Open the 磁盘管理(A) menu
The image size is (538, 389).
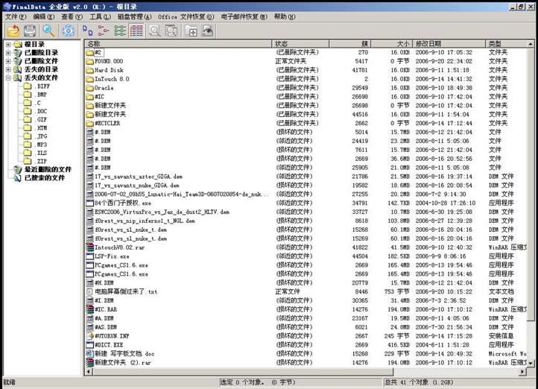pyautogui.click(x=134, y=16)
